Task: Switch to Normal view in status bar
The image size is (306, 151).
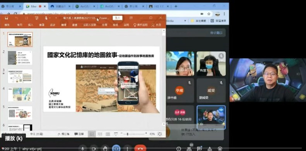Action: (x=92, y=134)
